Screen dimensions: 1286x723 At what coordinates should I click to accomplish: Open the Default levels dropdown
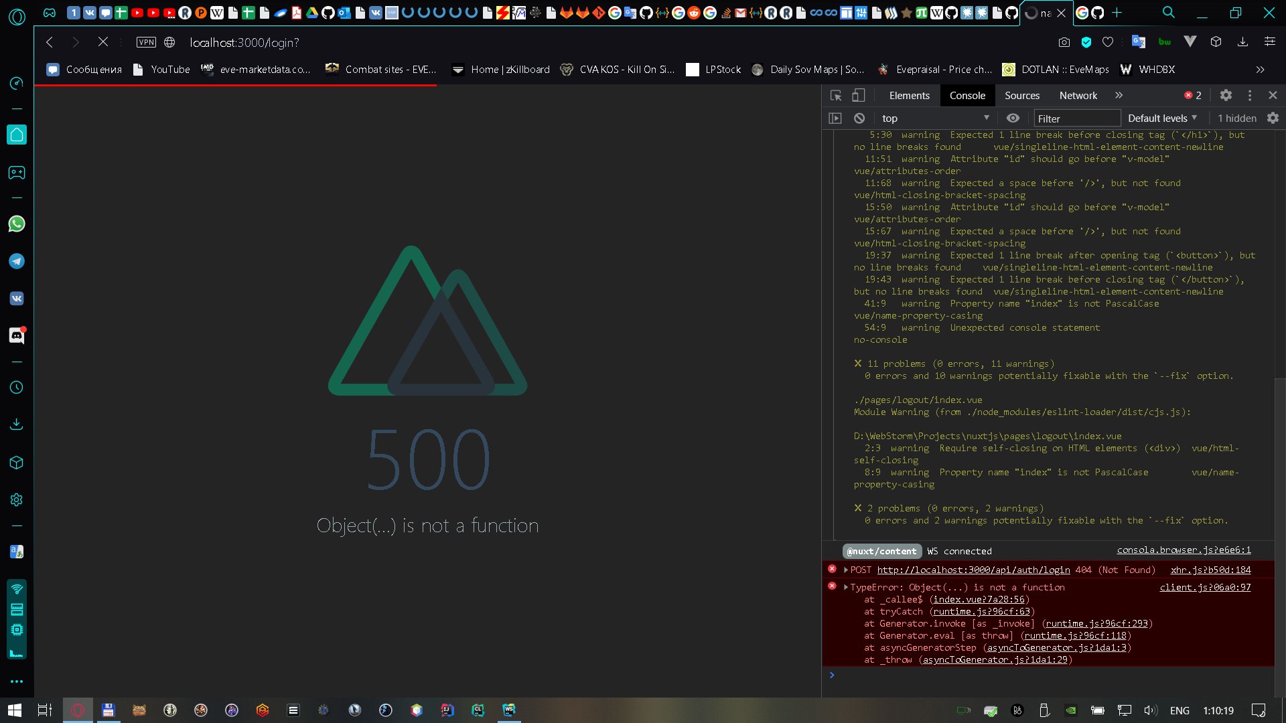tap(1162, 118)
